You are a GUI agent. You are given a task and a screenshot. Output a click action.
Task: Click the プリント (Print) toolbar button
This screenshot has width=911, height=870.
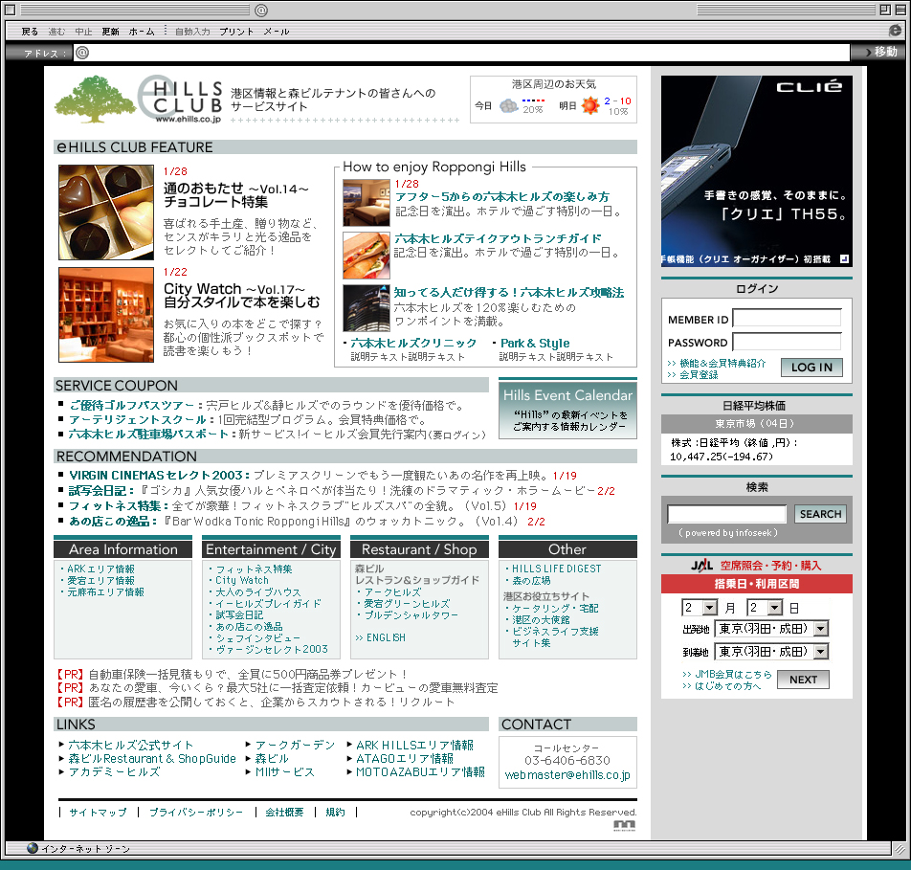(236, 32)
